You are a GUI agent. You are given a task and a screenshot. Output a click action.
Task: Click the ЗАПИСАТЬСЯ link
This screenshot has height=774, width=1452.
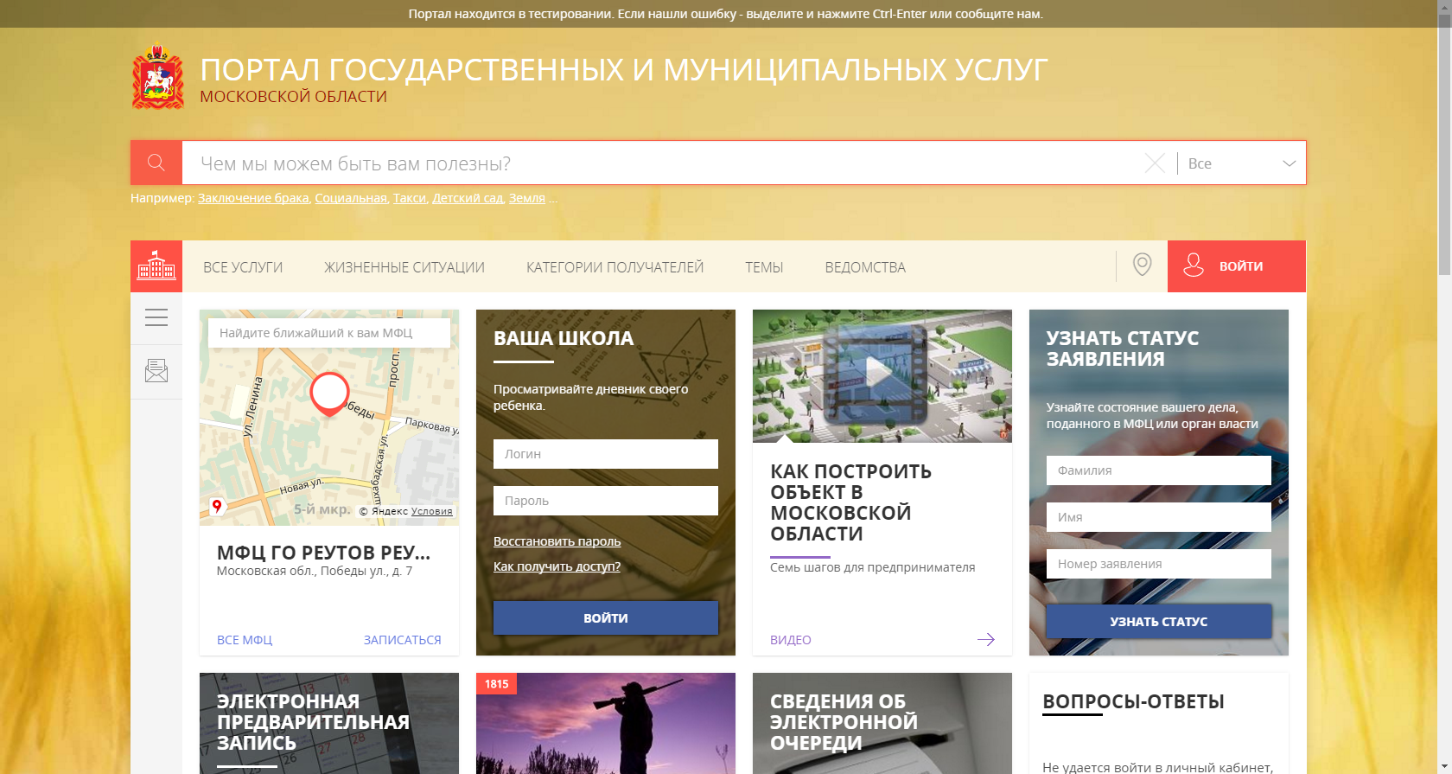click(403, 640)
